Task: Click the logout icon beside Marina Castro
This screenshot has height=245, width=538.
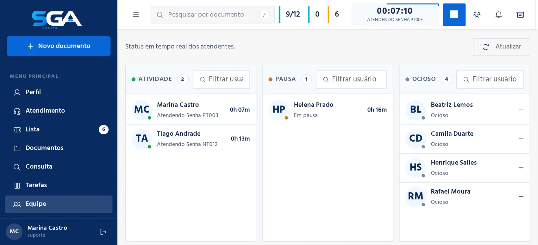Action: pyautogui.click(x=103, y=232)
